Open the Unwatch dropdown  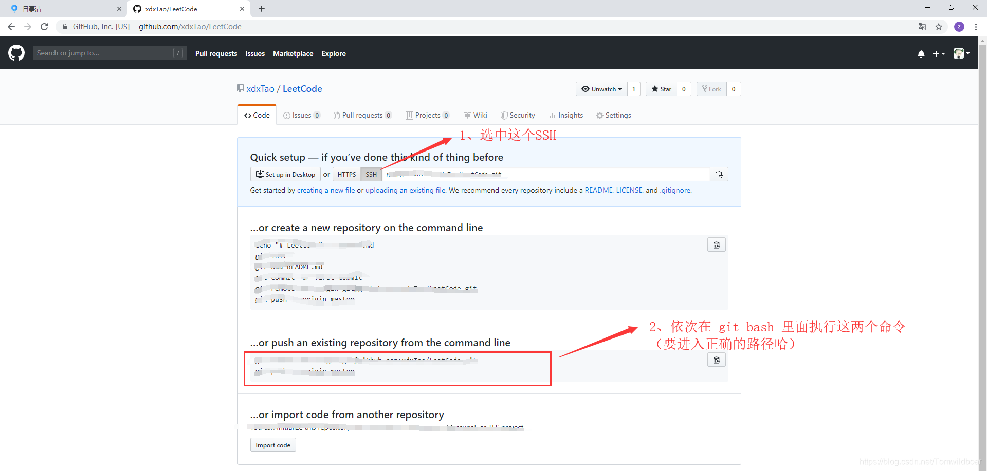point(601,89)
